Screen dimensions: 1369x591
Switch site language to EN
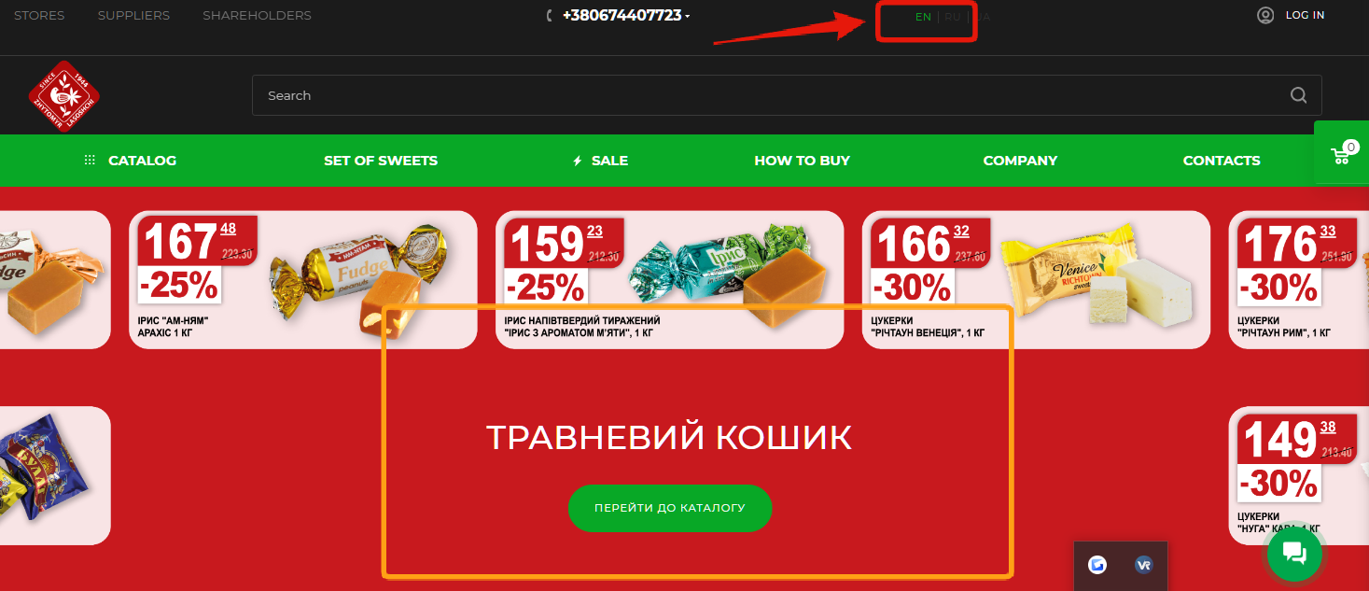pos(923,17)
